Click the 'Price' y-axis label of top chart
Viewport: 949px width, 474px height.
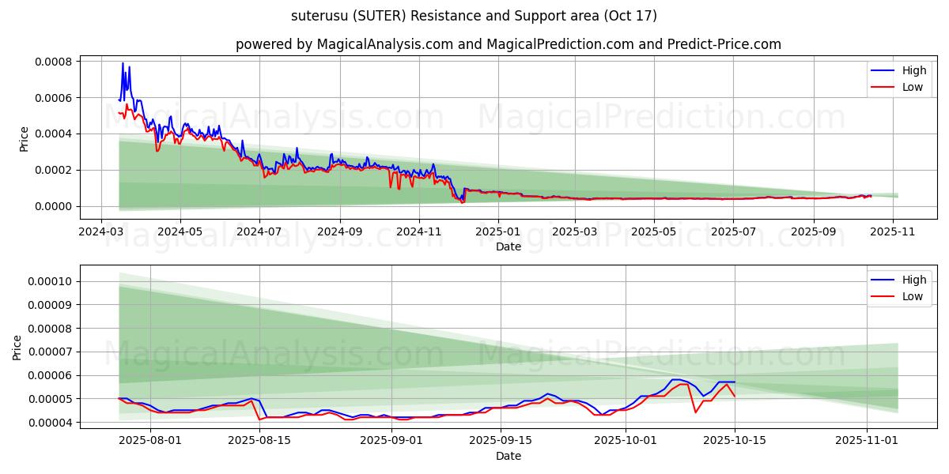(24, 139)
